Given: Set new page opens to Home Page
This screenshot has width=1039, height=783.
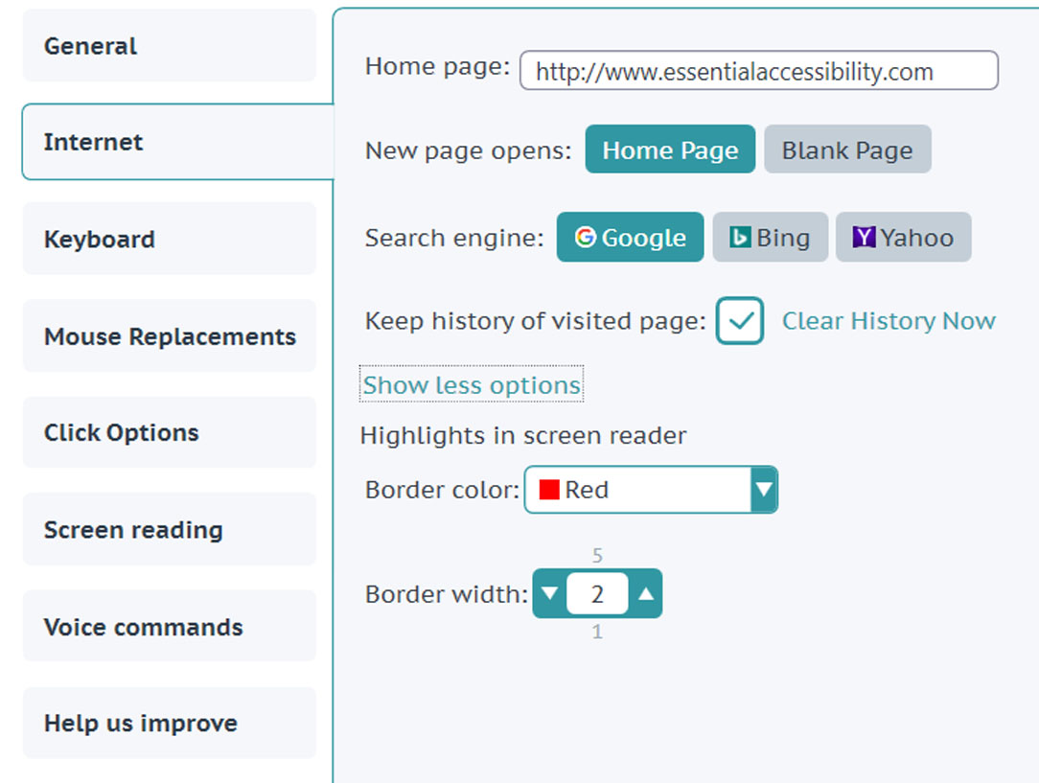Looking at the screenshot, I should click(x=670, y=150).
